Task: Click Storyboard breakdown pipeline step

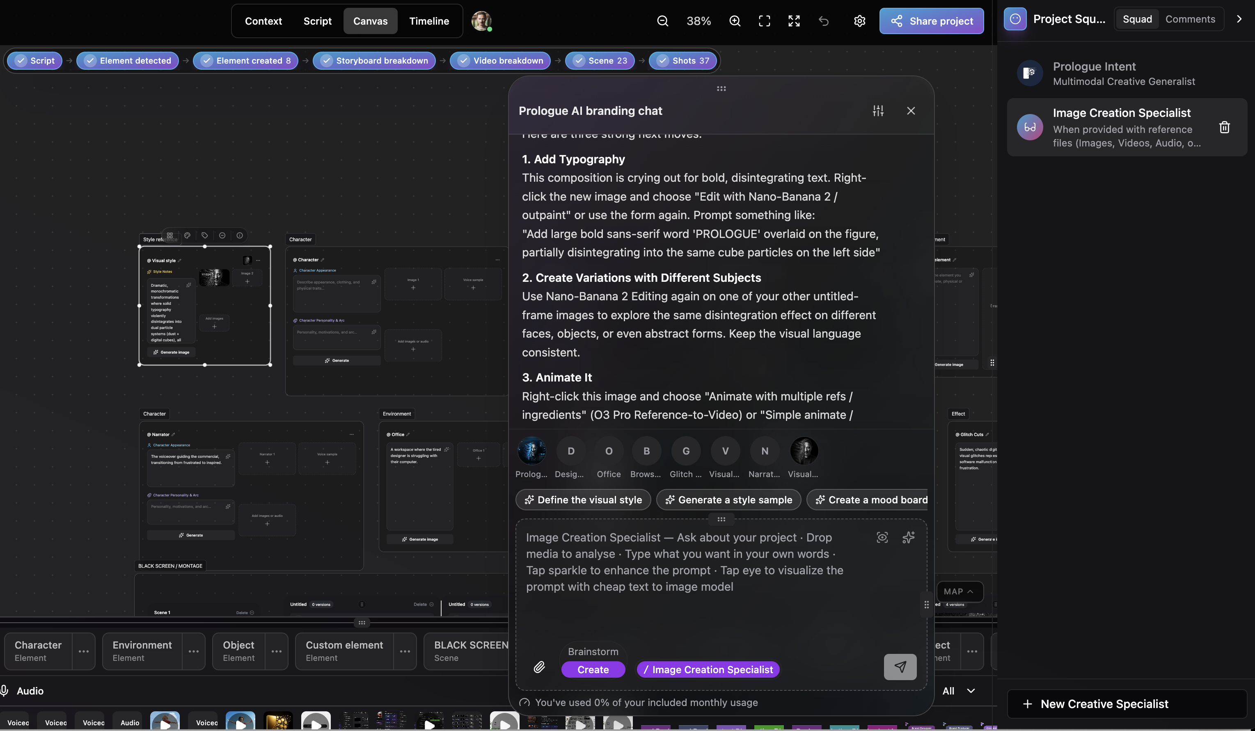Action: (x=374, y=61)
